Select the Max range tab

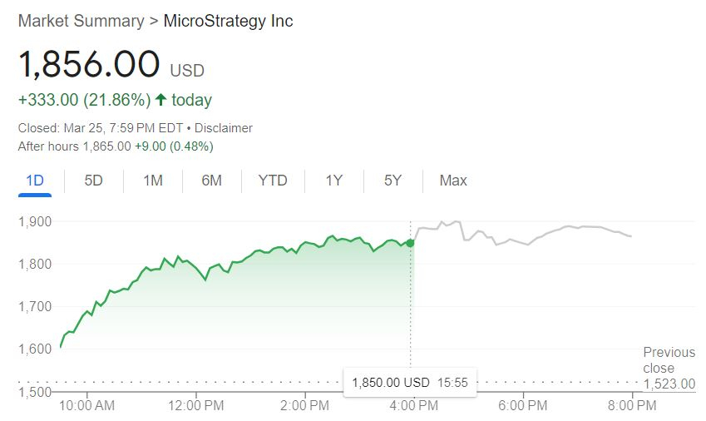tap(453, 181)
